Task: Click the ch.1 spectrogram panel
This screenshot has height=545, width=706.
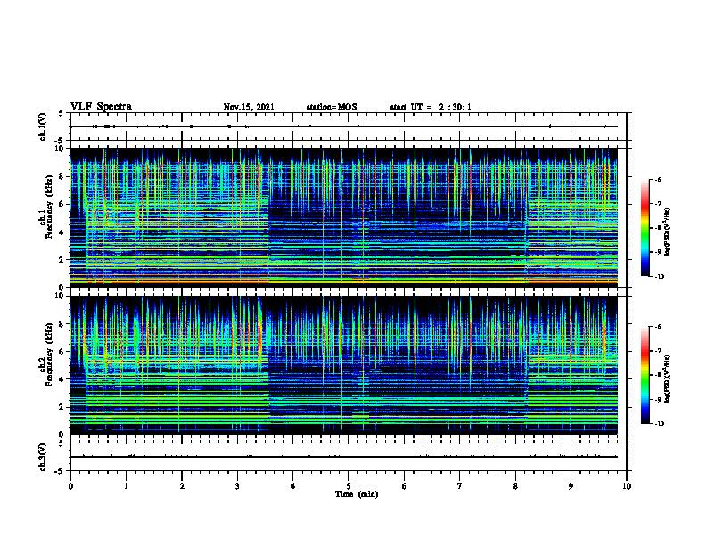Action: pyautogui.click(x=343, y=217)
